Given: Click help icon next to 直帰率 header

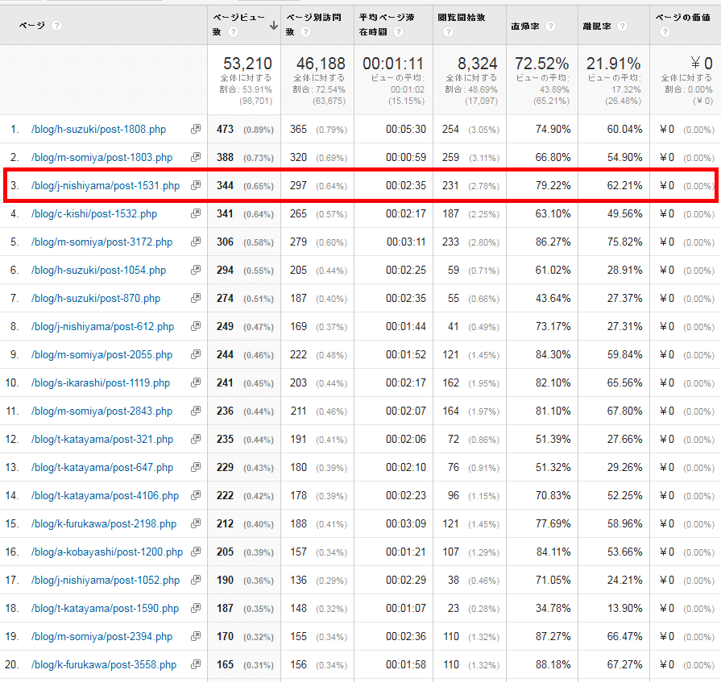Looking at the screenshot, I should click(550, 26).
